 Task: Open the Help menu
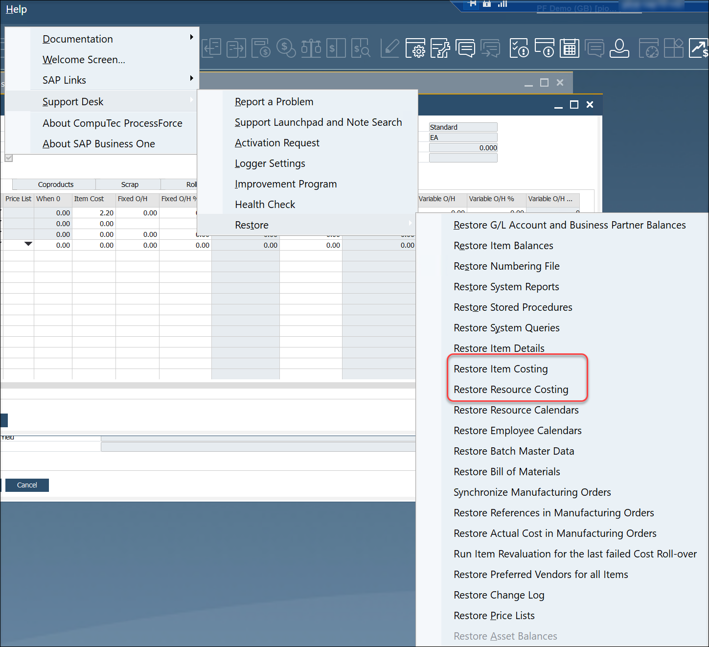[x=16, y=9]
